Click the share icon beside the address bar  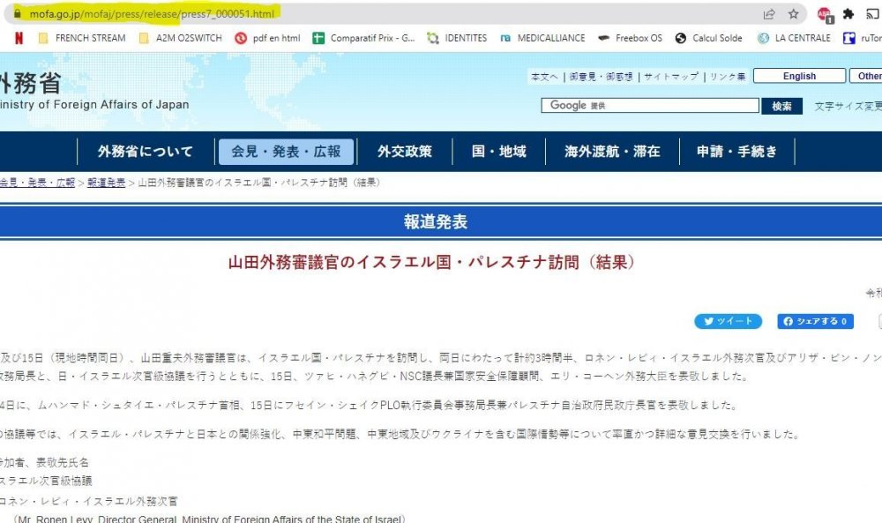click(x=769, y=14)
